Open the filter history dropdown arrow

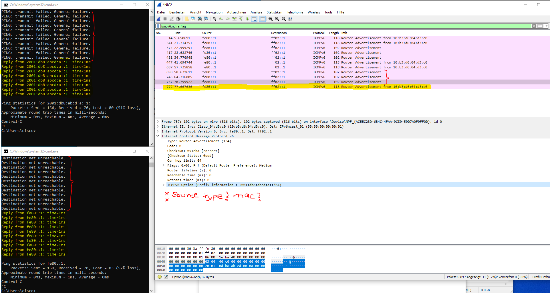tap(547, 26)
